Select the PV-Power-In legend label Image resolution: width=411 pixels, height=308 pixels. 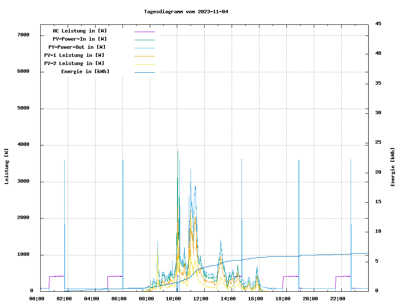tap(80, 39)
